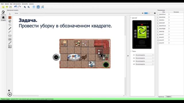Click the model speed play button
This screenshot has width=184, height=103.
tap(10, 94)
